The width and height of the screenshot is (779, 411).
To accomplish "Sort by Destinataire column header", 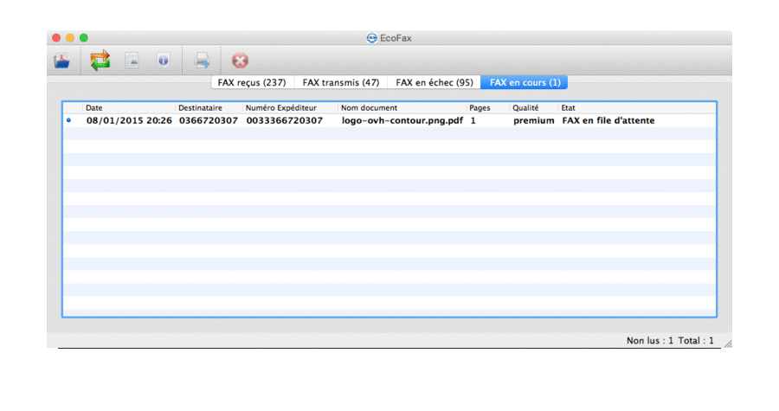I will point(208,108).
